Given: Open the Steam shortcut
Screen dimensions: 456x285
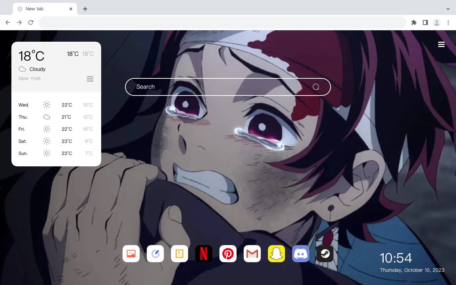Looking at the screenshot, I should (325, 254).
